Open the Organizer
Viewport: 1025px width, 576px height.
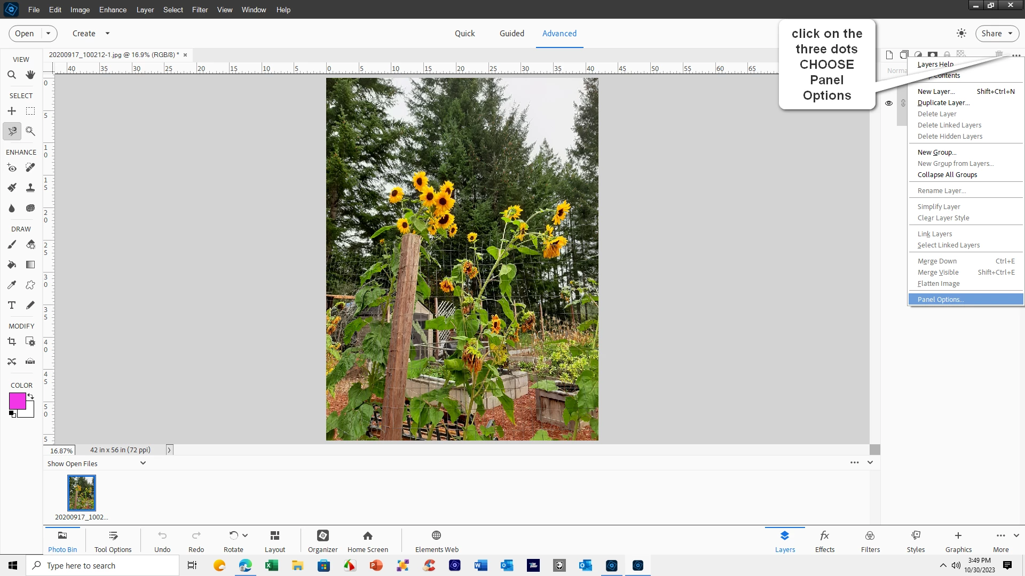pos(322,540)
